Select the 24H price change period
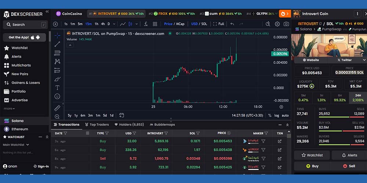367x183 pixels. pyautogui.click(x=357, y=98)
